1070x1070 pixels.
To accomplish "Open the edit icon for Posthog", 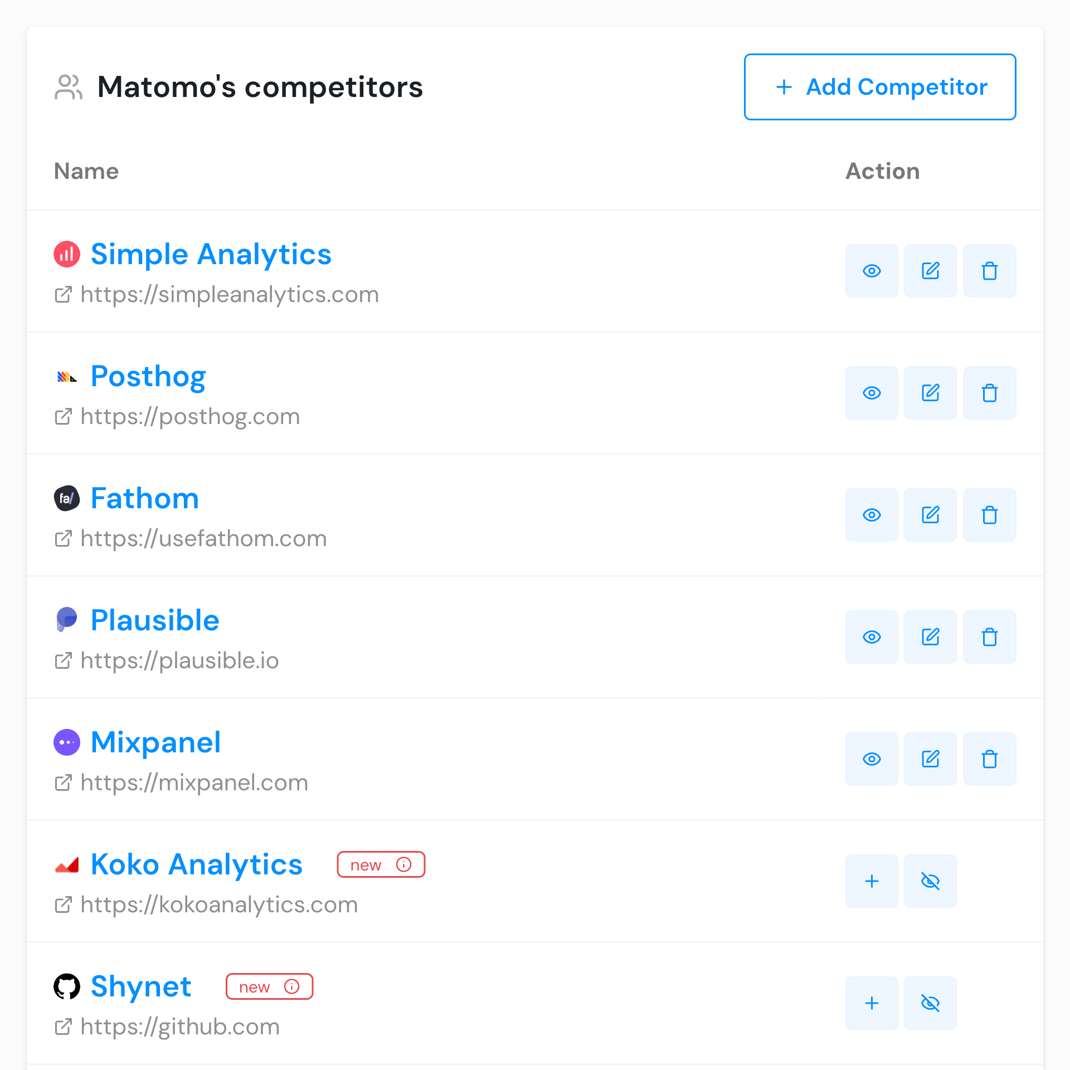I will 930,393.
